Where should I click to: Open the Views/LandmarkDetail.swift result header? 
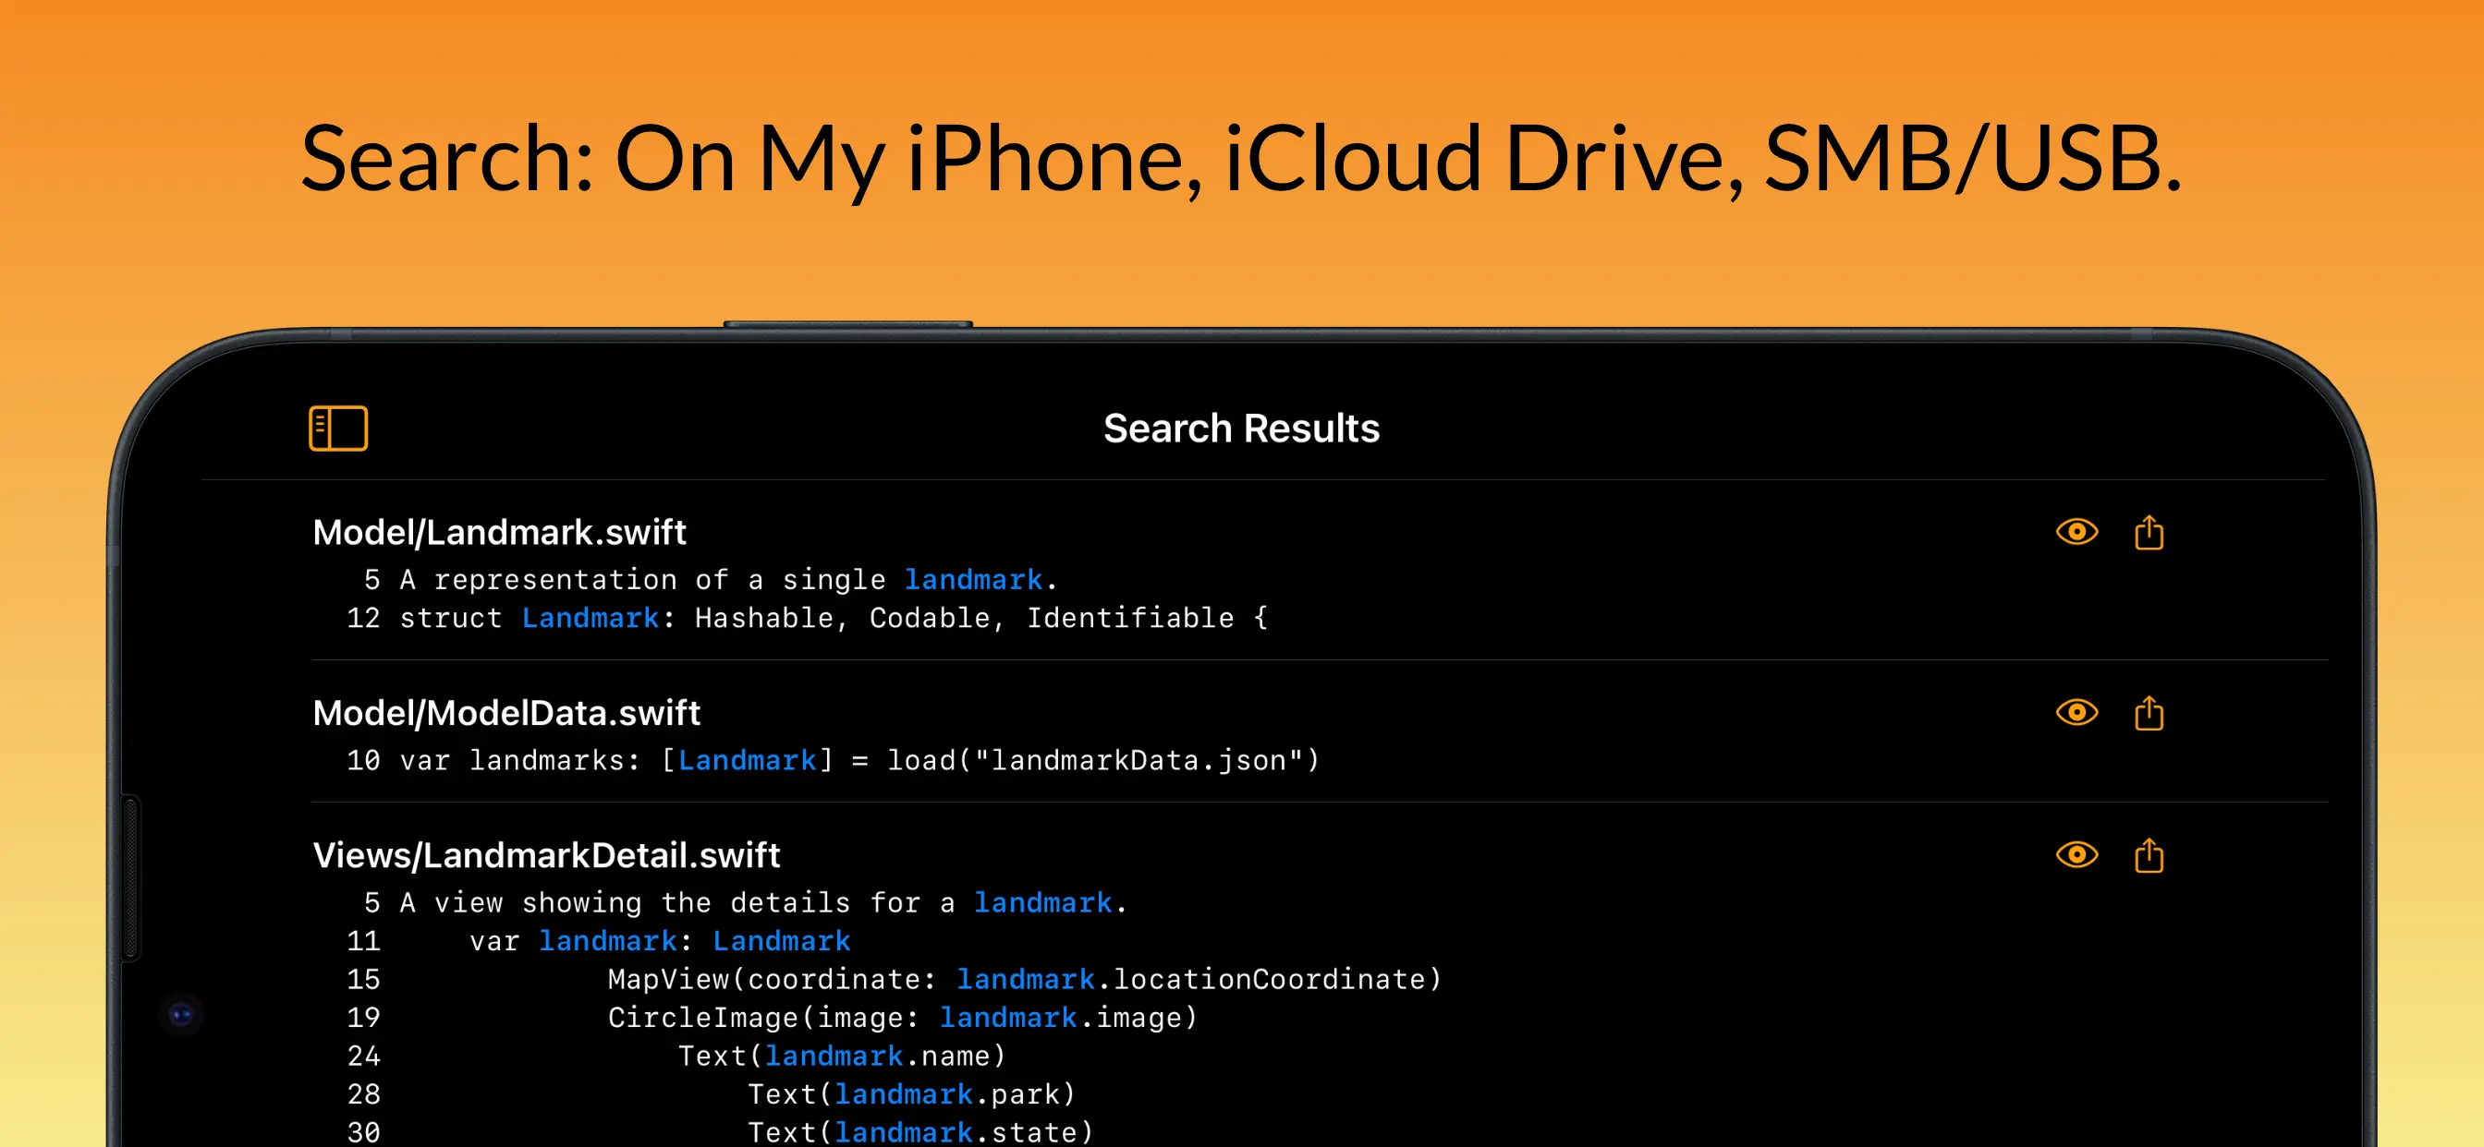coord(546,855)
